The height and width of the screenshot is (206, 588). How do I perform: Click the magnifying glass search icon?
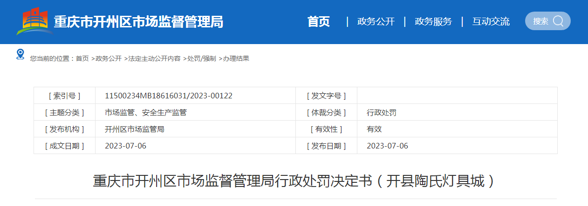pos(558,21)
